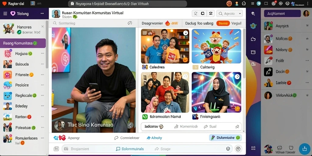Click the Conmiektoer comment button
The image size is (312, 156).
[x=127, y=138]
